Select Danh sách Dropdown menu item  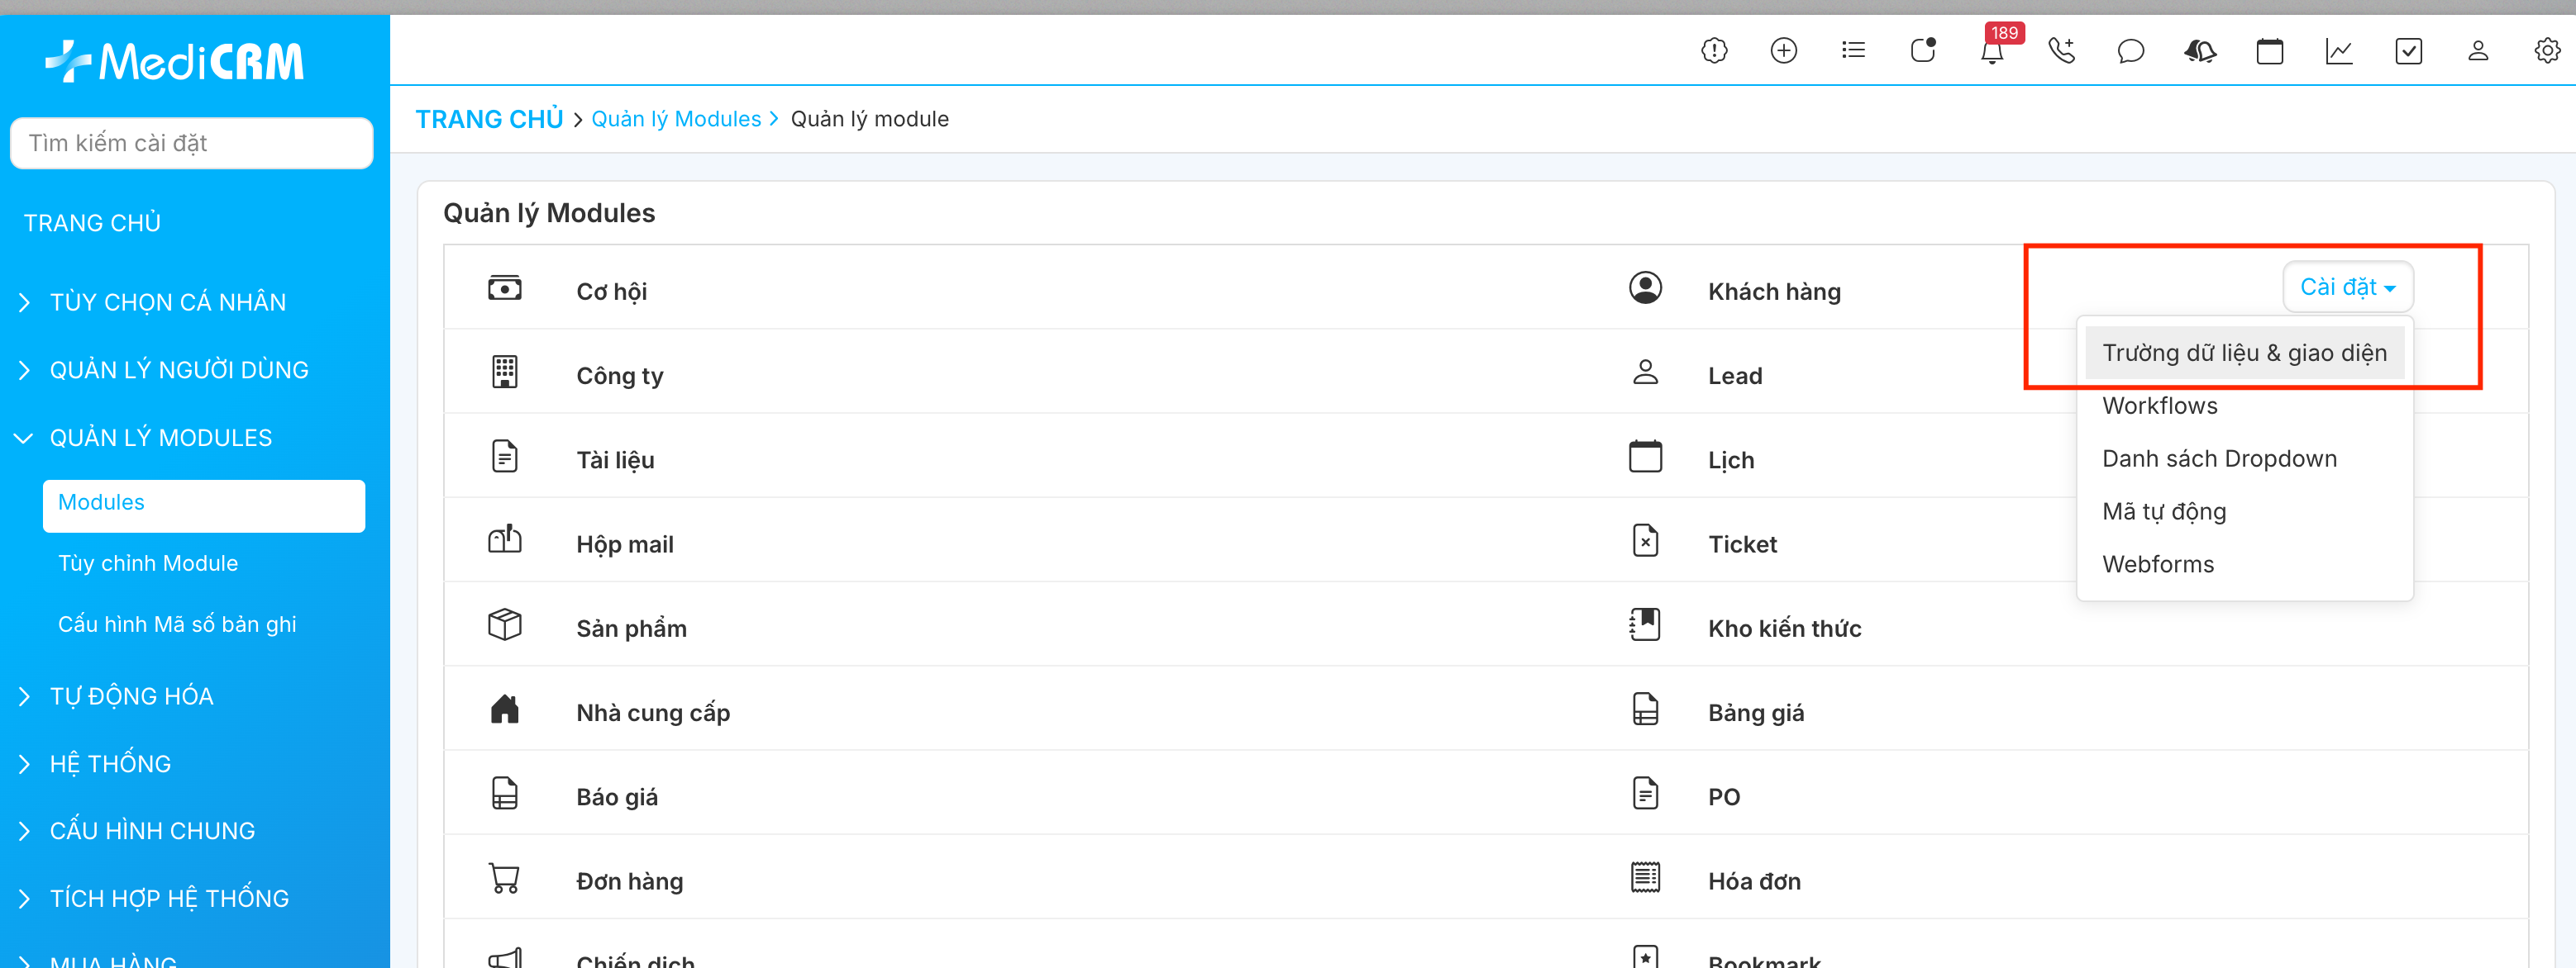[x=2218, y=458]
